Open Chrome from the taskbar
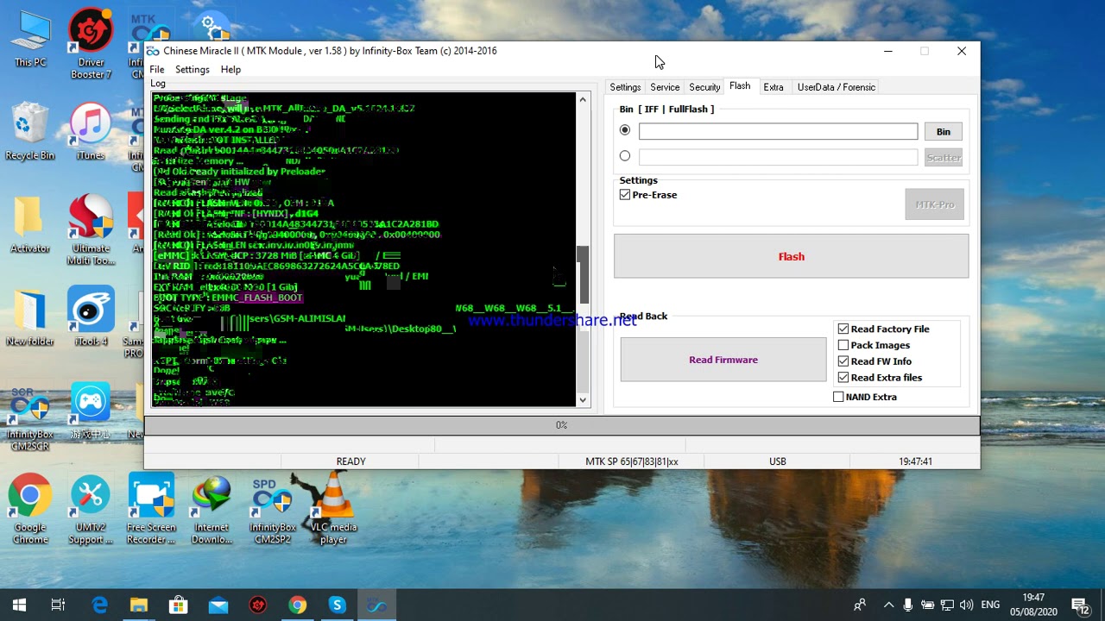This screenshot has width=1105, height=621. tap(297, 605)
